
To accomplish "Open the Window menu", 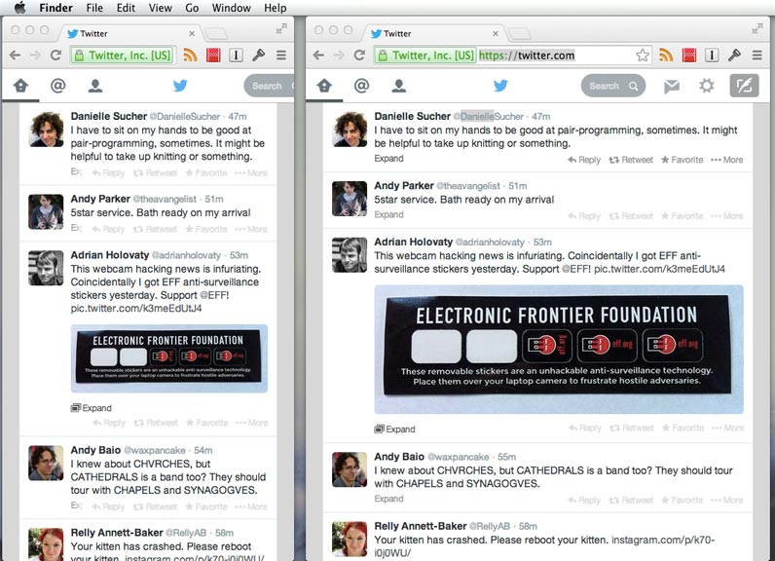I will pos(232,8).
